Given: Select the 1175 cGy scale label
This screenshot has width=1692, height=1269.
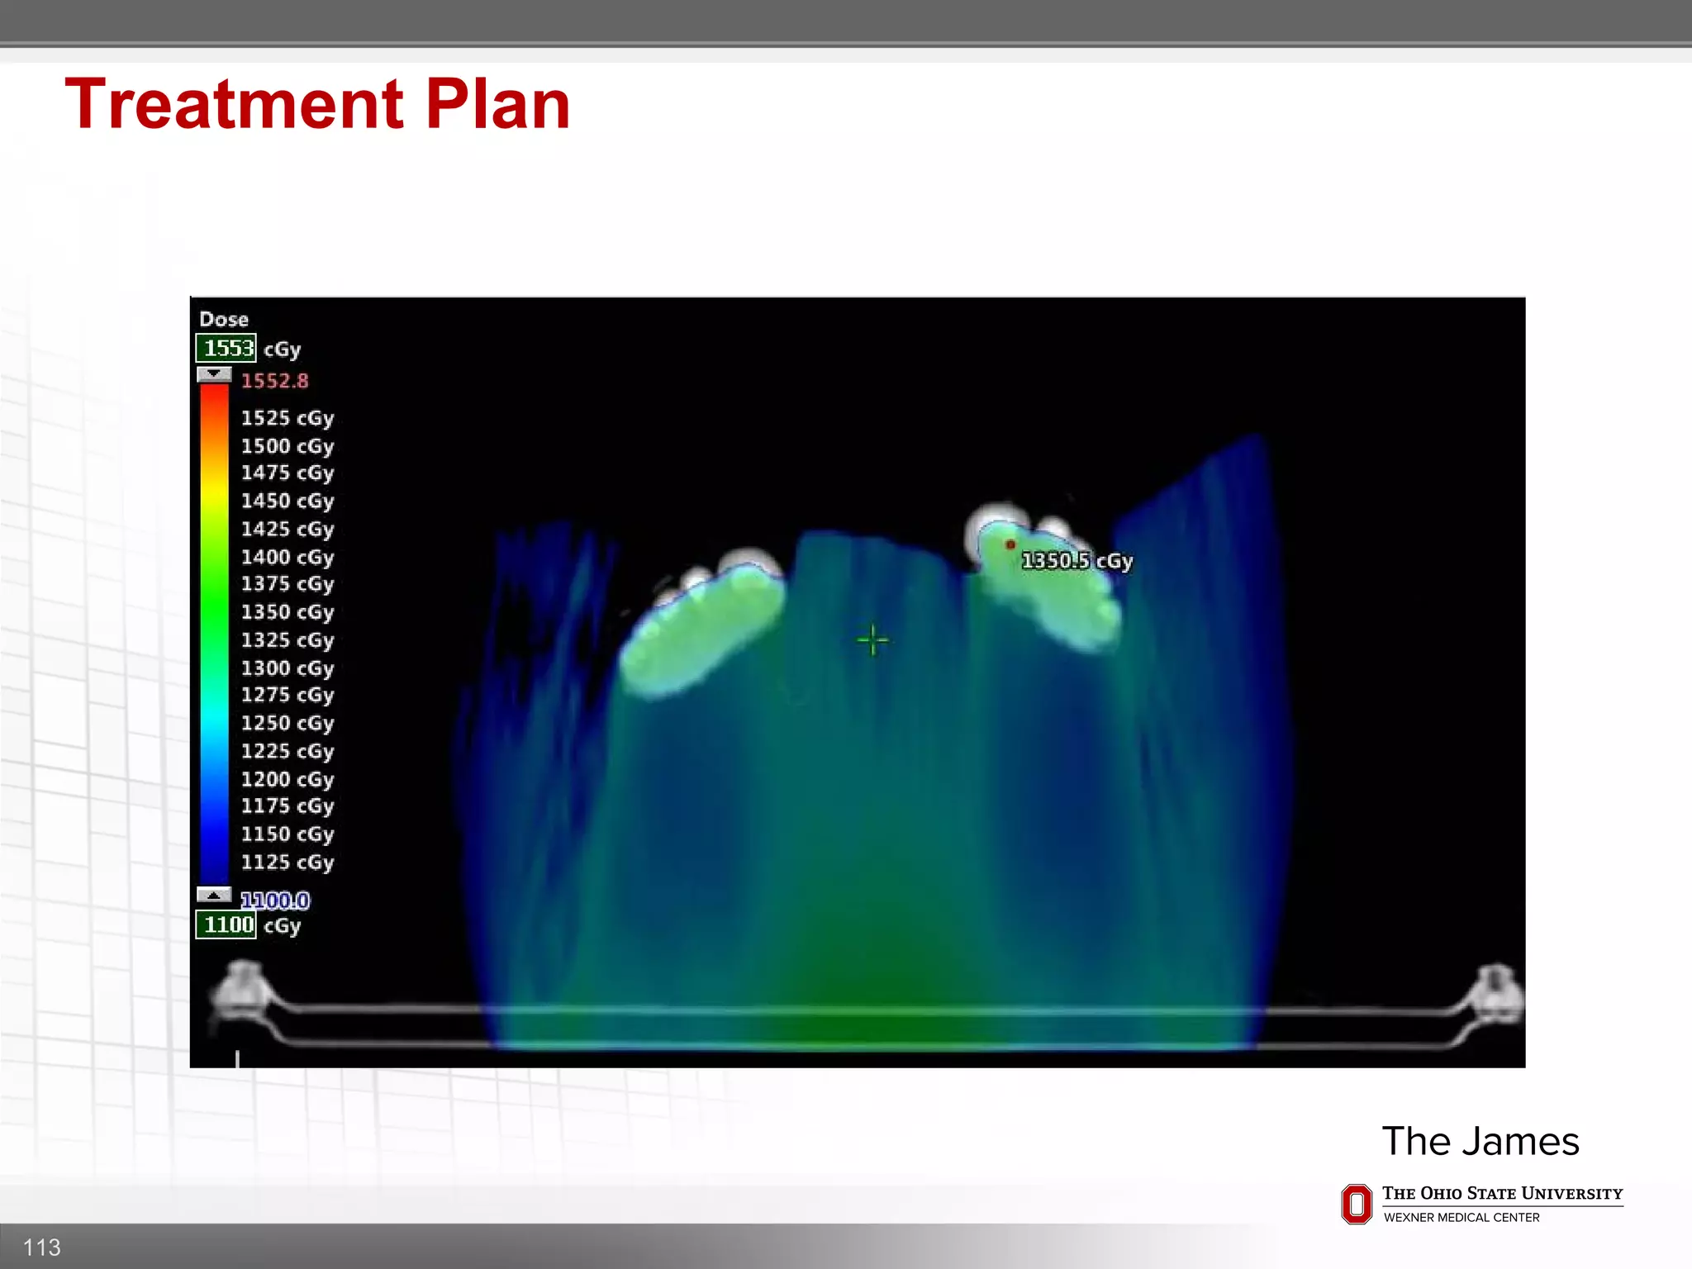Looking at the screenshot, I should point(288,806).
